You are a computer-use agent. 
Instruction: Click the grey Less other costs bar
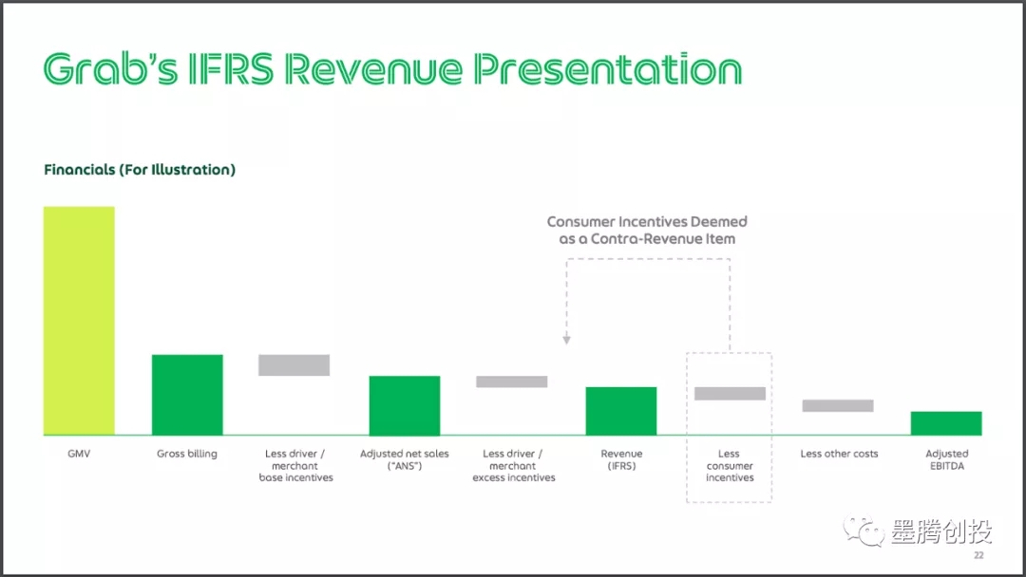[x=838, y=406]
